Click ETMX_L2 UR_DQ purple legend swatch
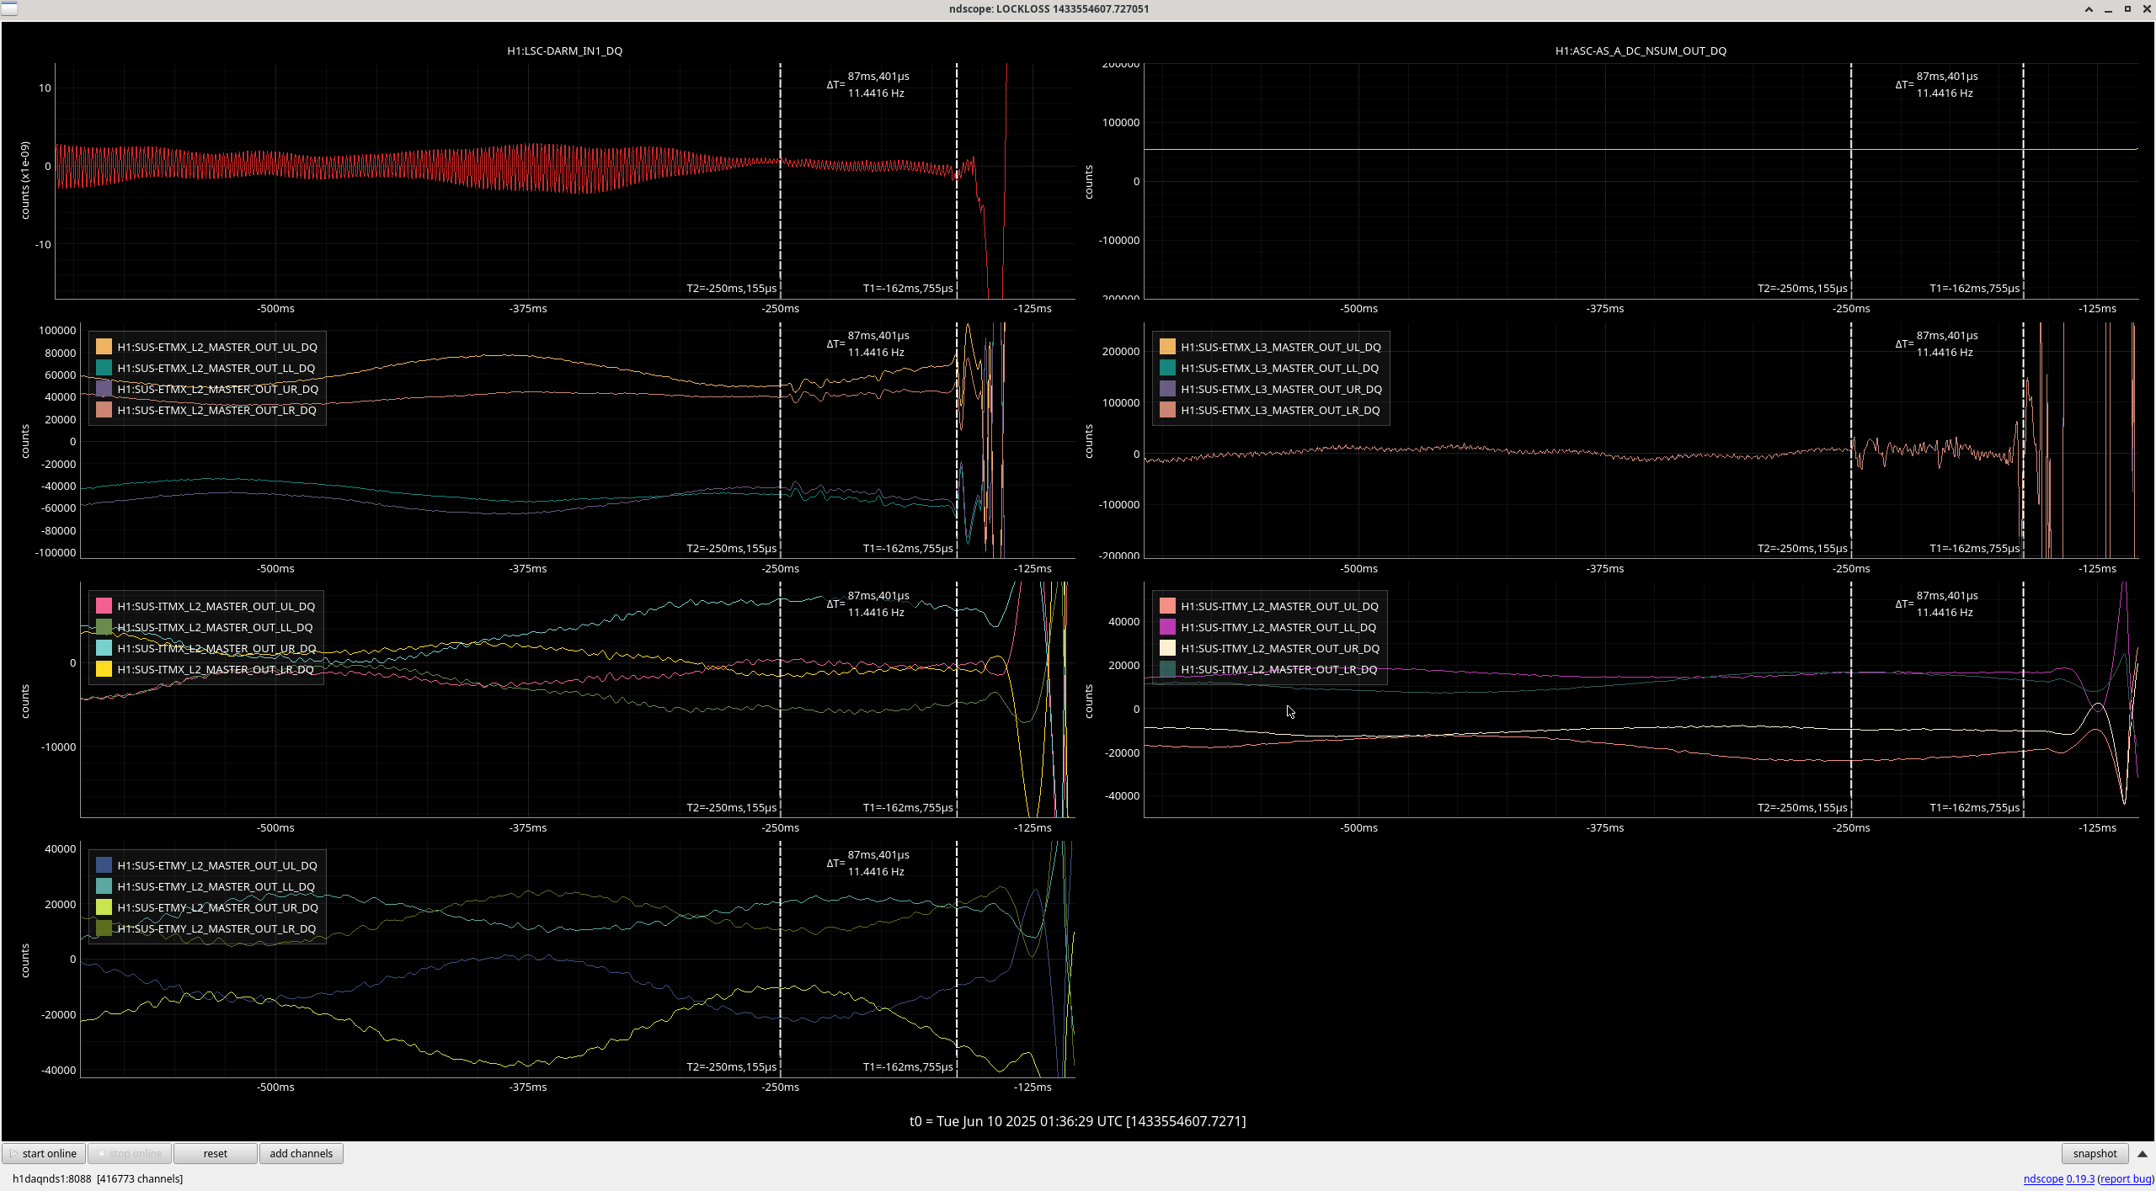2156x1191 pixels. [x=104, y=389]
